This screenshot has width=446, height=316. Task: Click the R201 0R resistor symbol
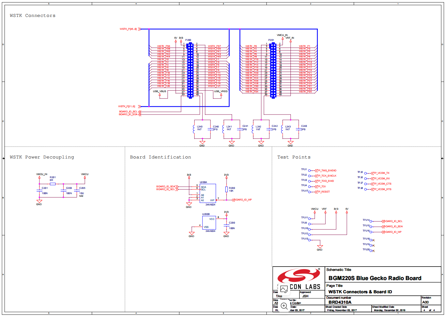tap(53, 184)
